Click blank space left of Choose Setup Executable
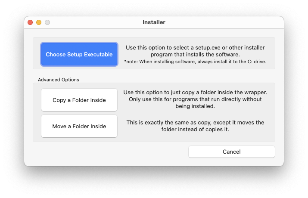 coord(37,54)
